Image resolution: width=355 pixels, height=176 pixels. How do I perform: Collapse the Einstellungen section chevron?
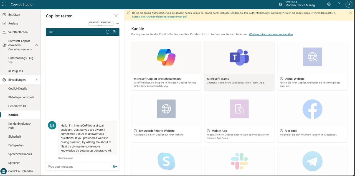(x=37, y=80)
